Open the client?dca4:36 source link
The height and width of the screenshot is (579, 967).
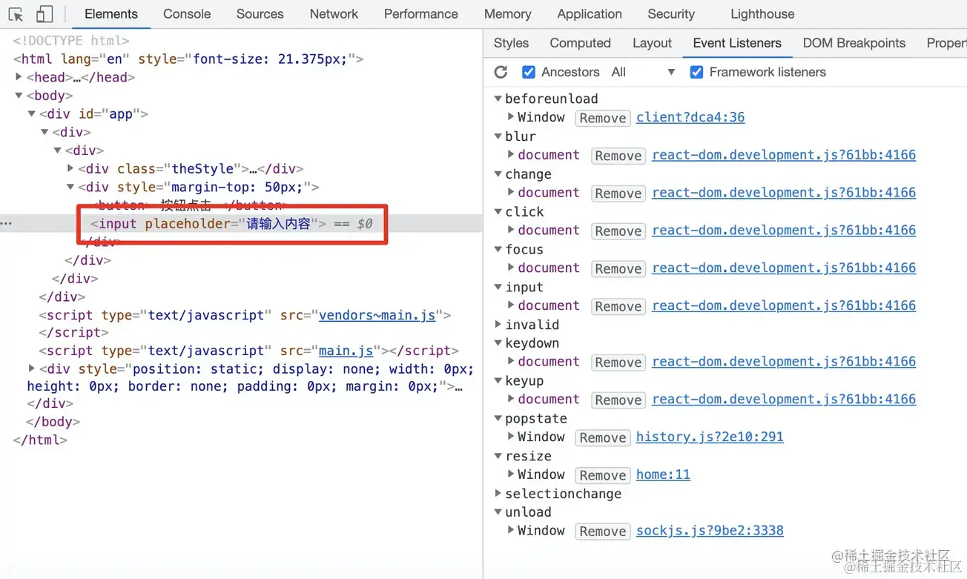click(x=690, y=117)
